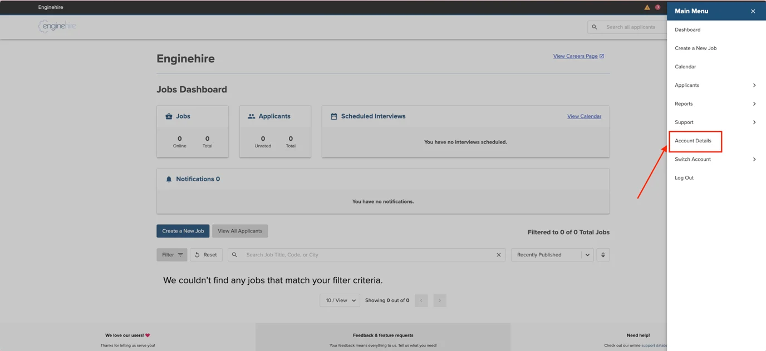Click the 'You have no interviews scheduled.' text
766x351 pixels.
(x=465, y=142)
